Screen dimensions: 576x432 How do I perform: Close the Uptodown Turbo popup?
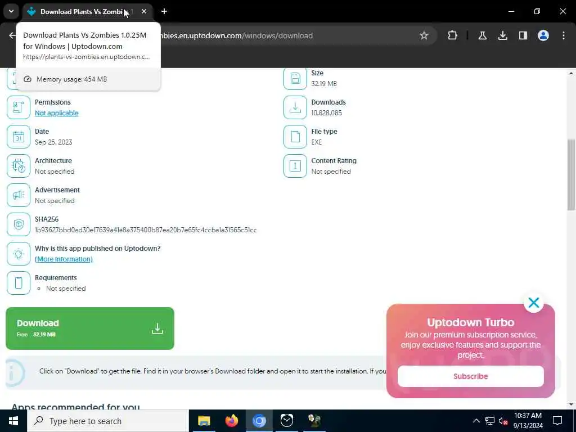tap(533, 302)
